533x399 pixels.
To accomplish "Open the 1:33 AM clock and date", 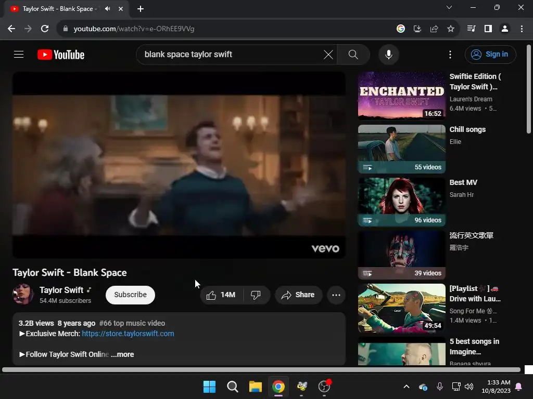I will tap(496, 387).
